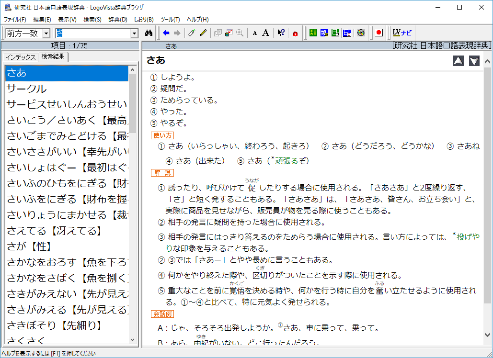Switch to the 検索結果 tab

click(53, 56)
